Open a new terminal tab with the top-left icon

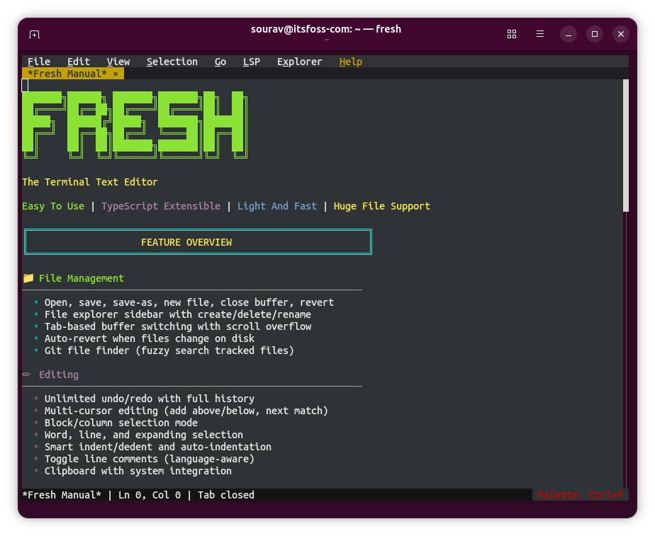pyautogui.click(x=34, y=34)
